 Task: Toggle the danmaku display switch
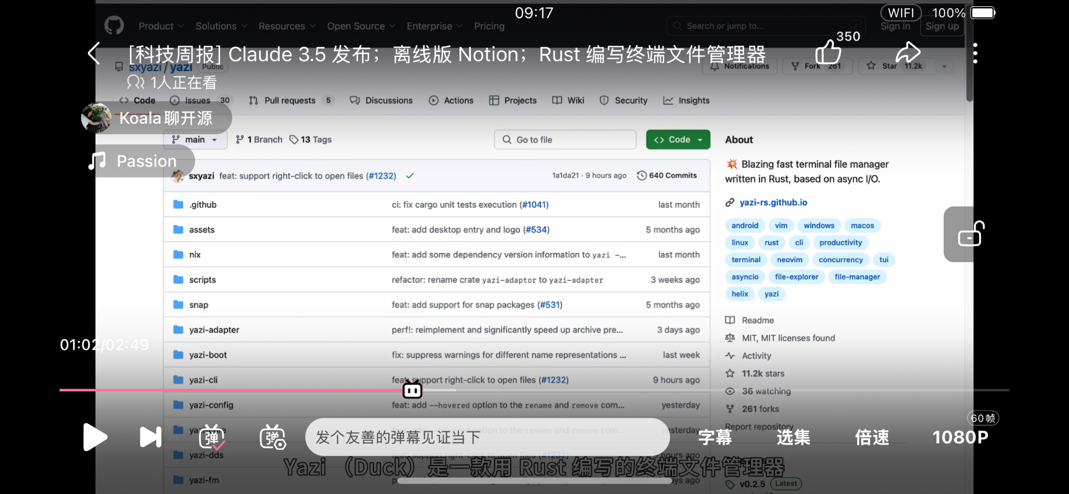tap(212, 437)
